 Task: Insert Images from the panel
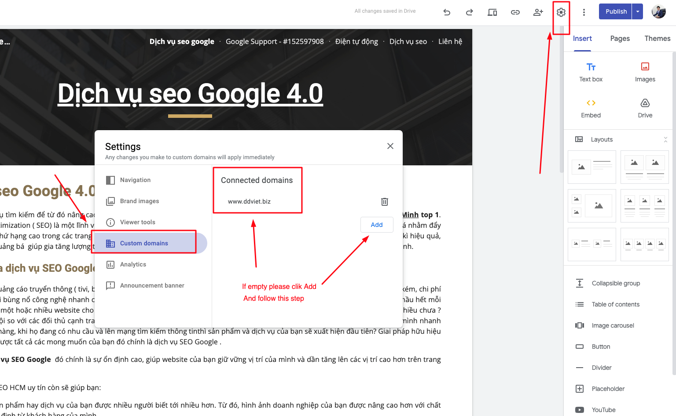pos(645,73)
